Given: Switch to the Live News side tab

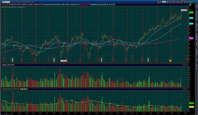Looking at the screenshot, I should [197, 67].
